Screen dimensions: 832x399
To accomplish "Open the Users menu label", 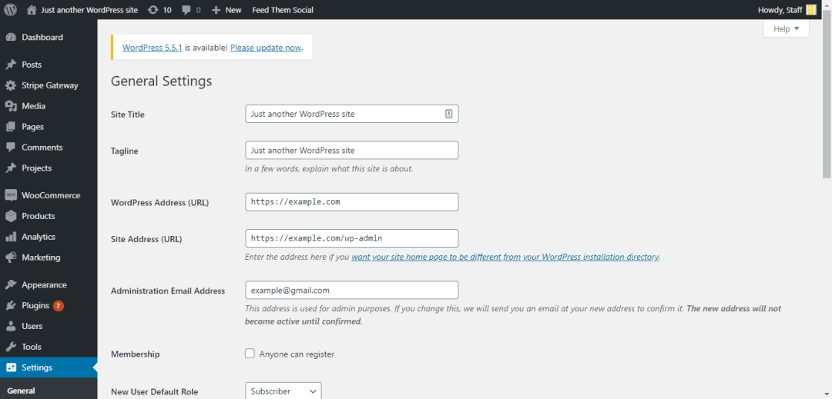I will 32,326.
